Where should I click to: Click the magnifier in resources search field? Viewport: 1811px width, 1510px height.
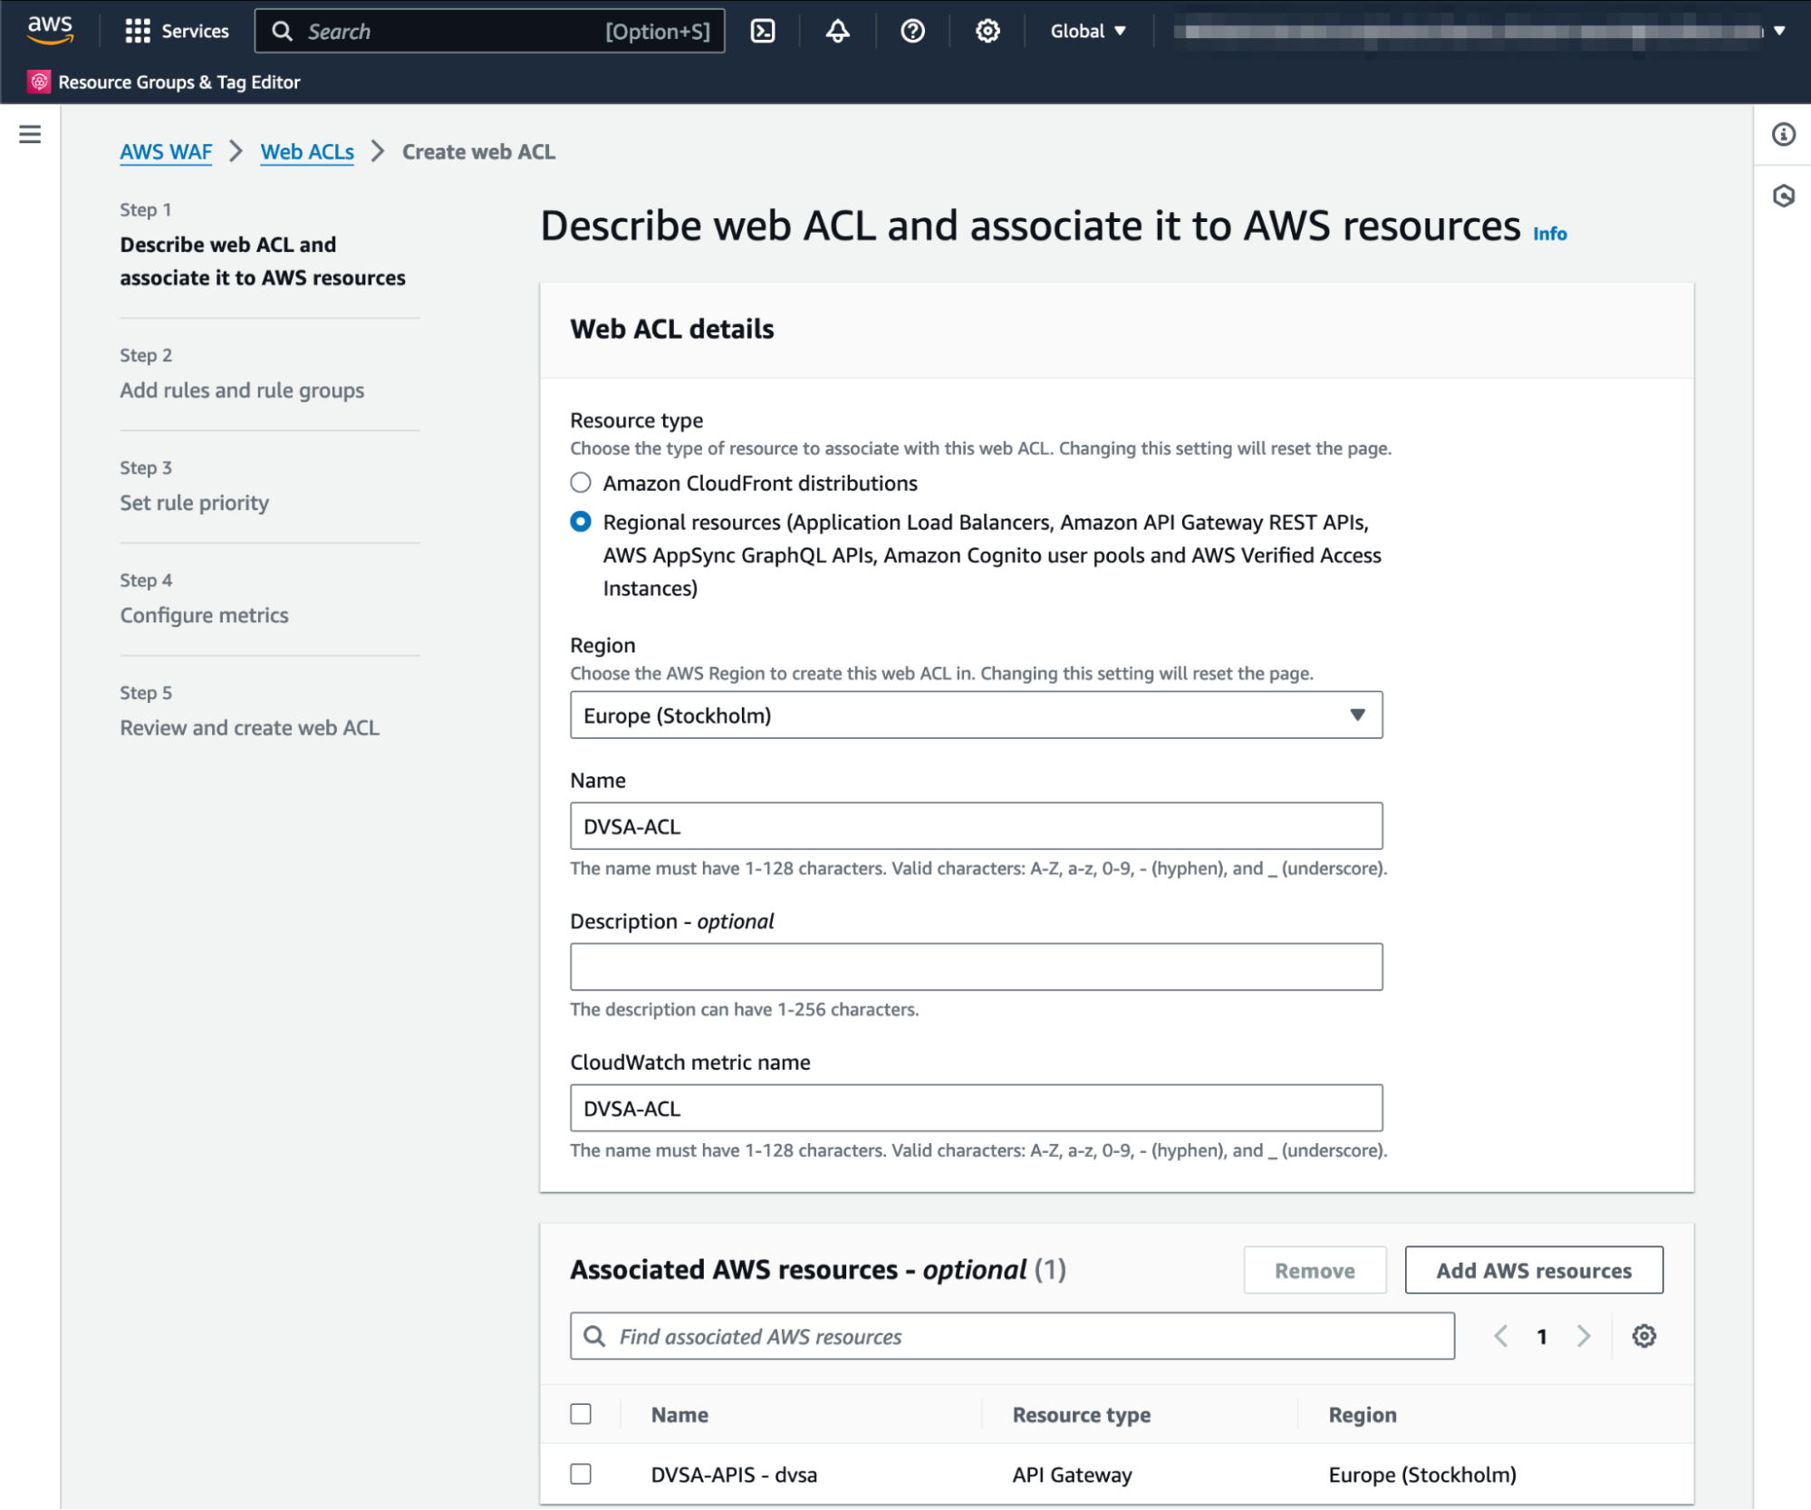[x=594, y=1336]
